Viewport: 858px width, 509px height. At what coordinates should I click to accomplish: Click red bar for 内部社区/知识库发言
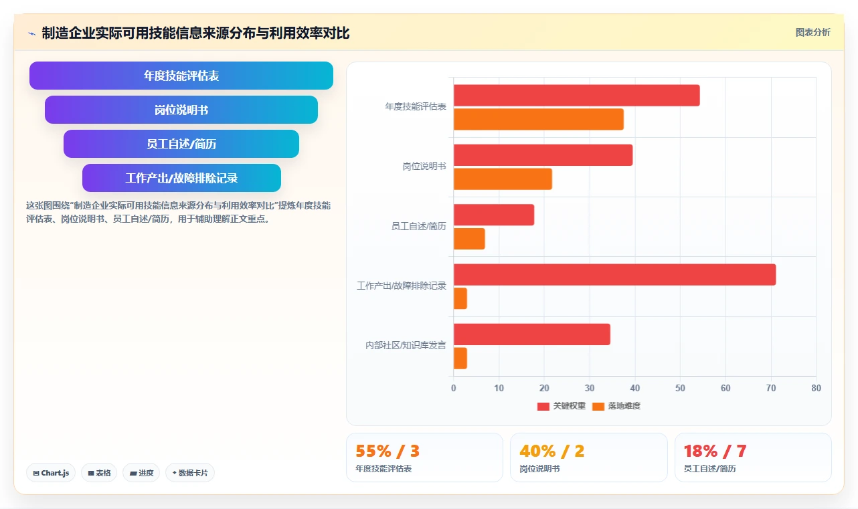532,334
